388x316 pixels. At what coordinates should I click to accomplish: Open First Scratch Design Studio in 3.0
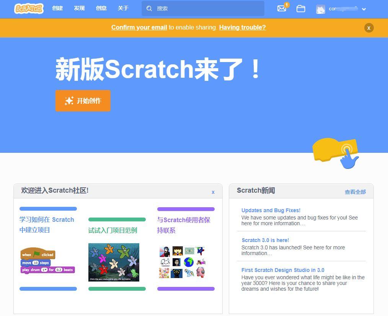[x=283, y=270]
